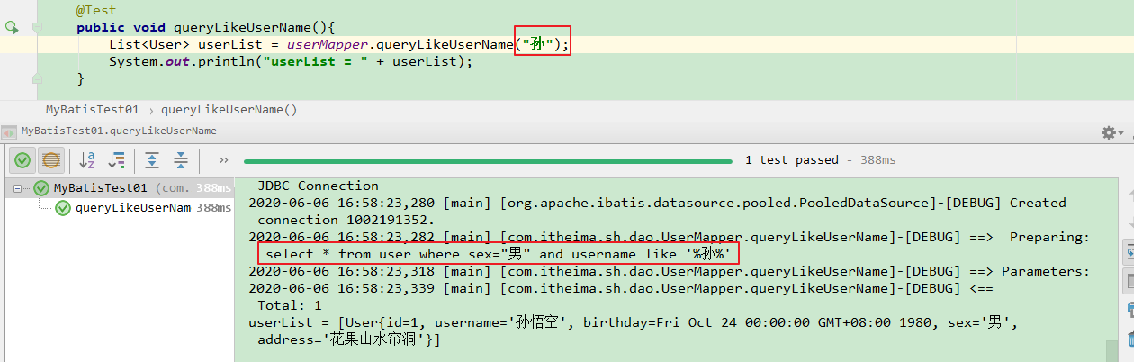Screen dimensions: 1134x362
Task: Click the 'JDBC Connection' console line
Action: coord(318,186)
